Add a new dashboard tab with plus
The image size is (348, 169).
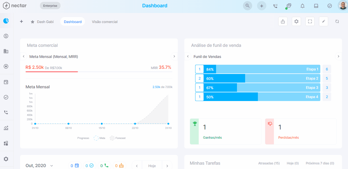click(x=21, y=21)
